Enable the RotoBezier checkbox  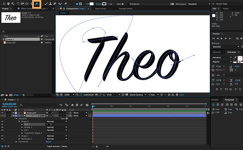(x=128, y=4)
